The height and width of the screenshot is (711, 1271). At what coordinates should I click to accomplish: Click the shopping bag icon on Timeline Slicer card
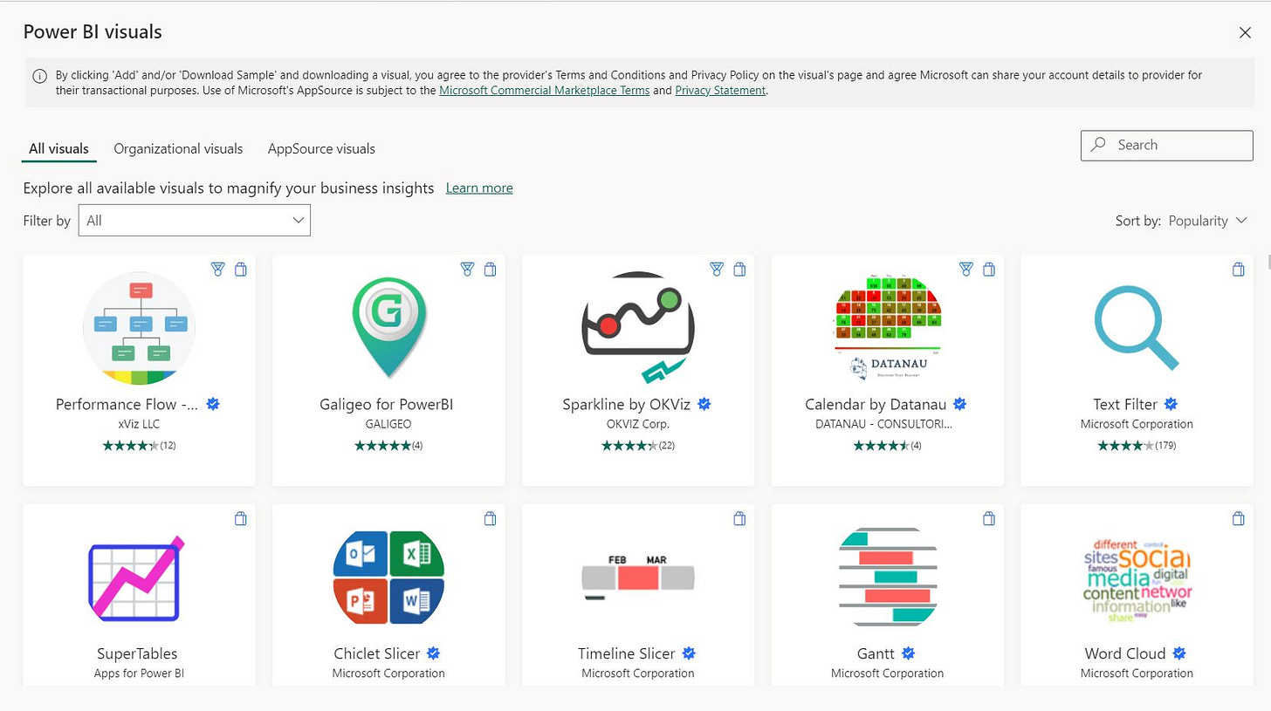(739, 519)
